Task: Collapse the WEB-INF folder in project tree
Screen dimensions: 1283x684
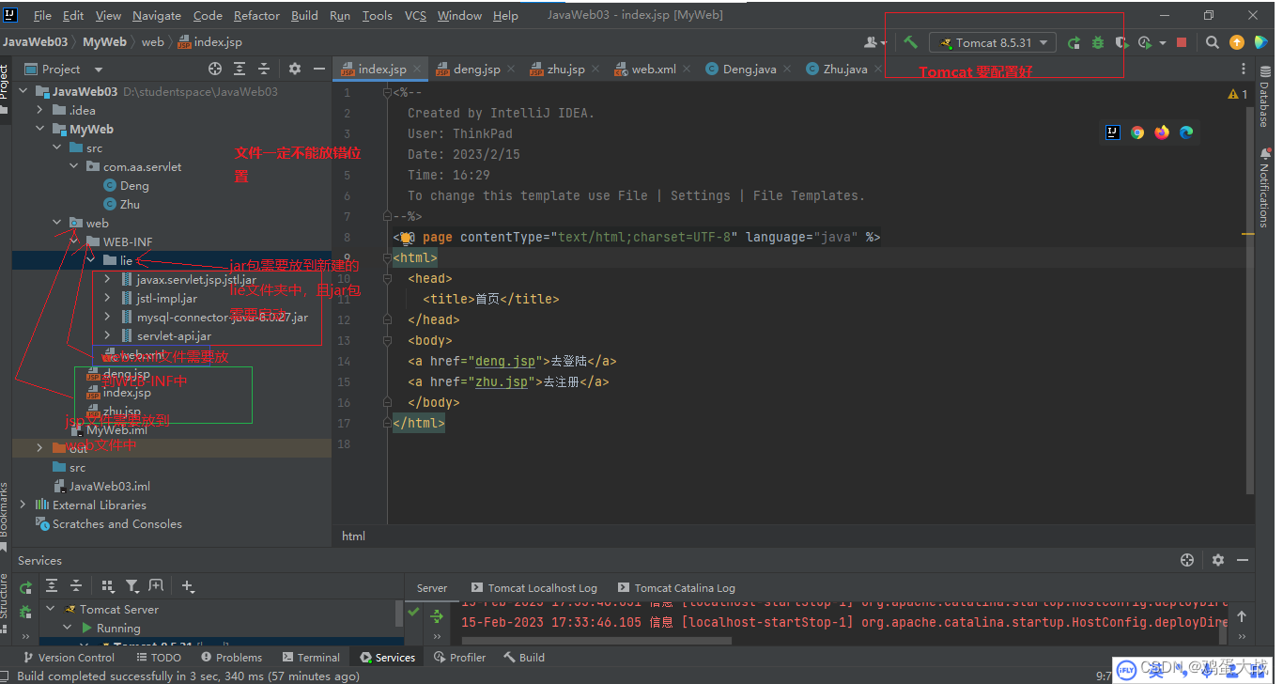Action: [x=75, y=241]
